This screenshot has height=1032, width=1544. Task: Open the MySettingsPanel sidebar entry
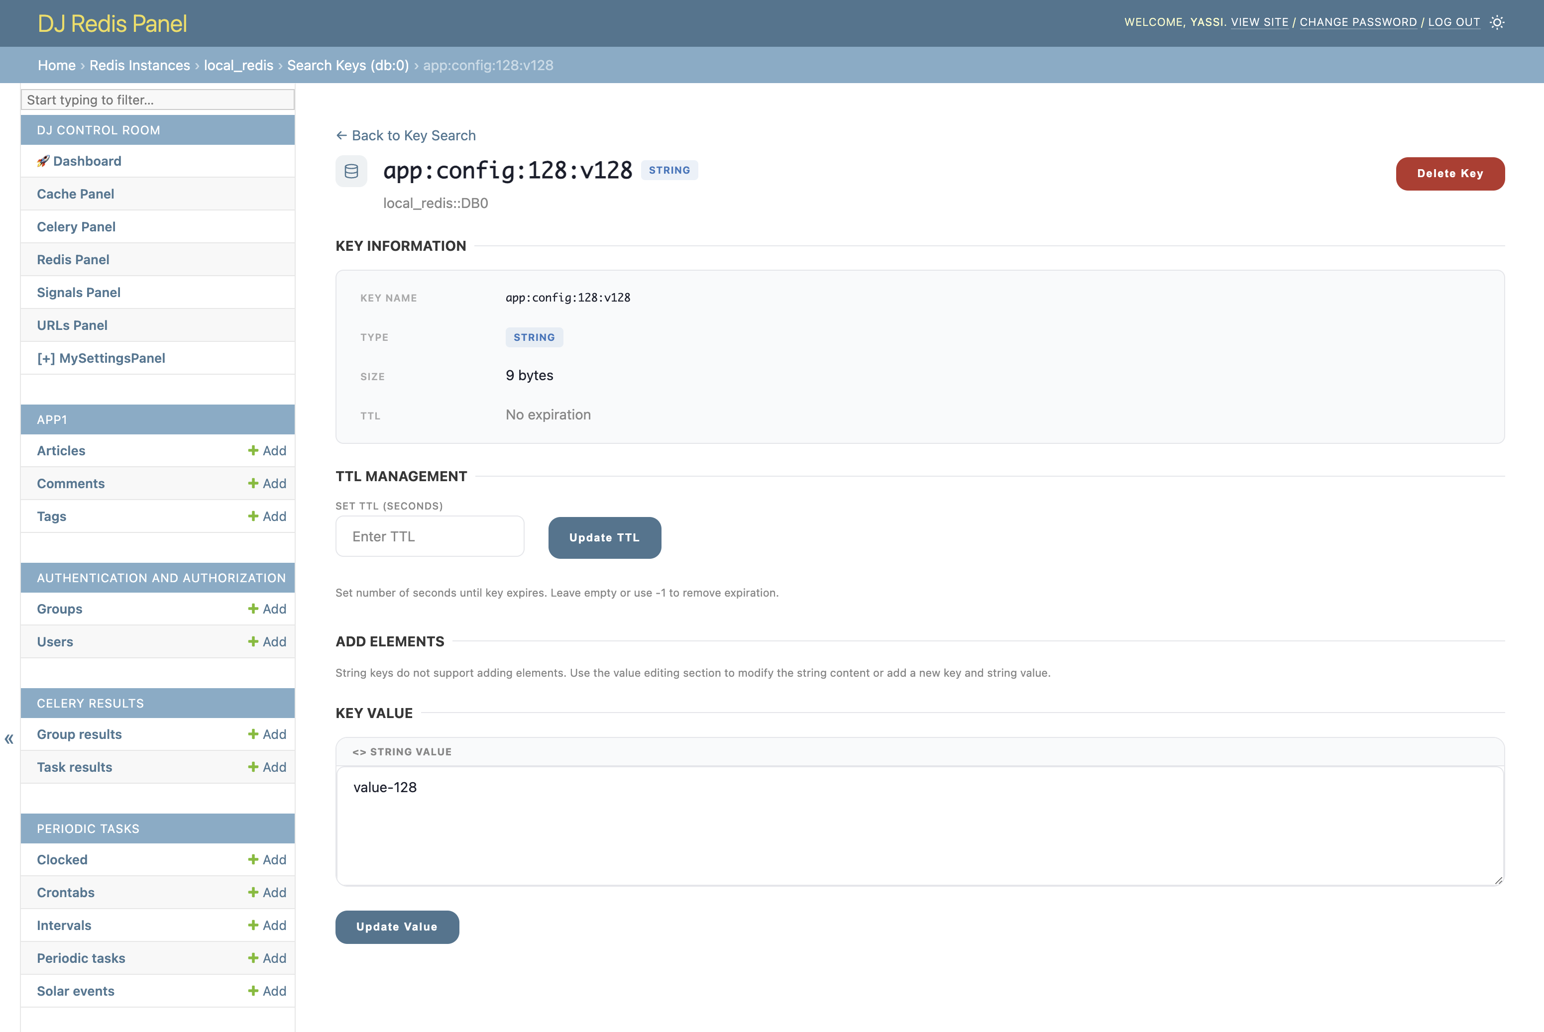point(101,359)
